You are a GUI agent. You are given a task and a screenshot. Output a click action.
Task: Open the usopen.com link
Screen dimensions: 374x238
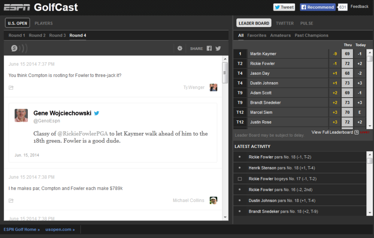click(60, 229)
